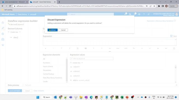This screenshot has width=179, height=100.
Task: Open the Help question mark icon
Action: click(144, 14)
